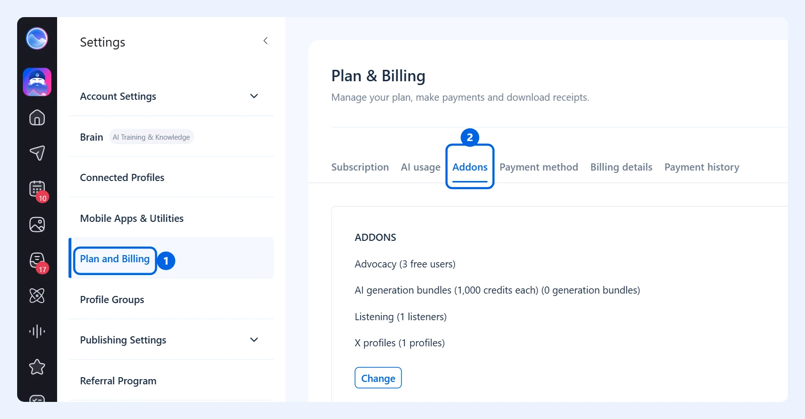Screen dimensions: 805x419
Task: Switch to the Subscription tab
Action: pyautogui.click(x=360, y=167)
